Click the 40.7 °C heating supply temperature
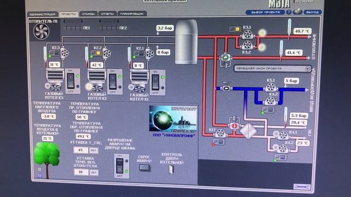The height and width of the screenshot is (197, 351). (x=302, y=31)
